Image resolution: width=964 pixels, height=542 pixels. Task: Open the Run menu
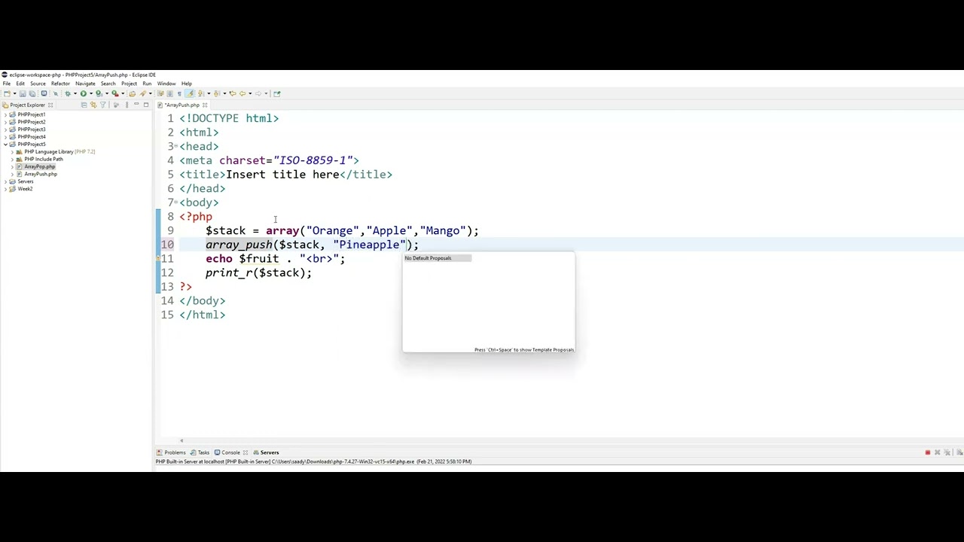coord(147,84)
